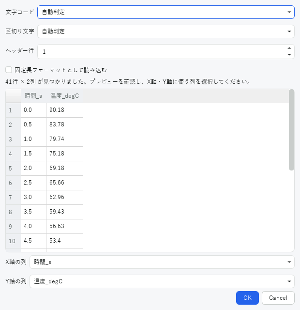The width and height of the screenshot is (300, 310).
Task: Open the Y軸の列 dropdown
Action: [x=162, y=281]
